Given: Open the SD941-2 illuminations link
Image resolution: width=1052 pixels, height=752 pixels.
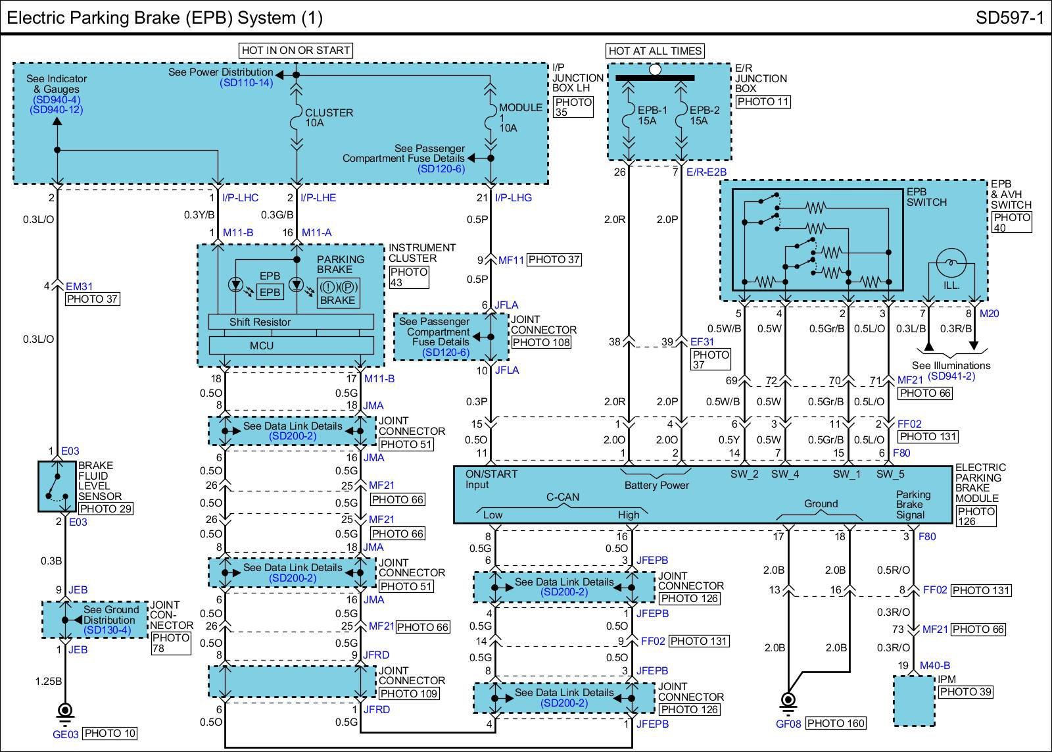Looking at the screenshot, I should coord(951,376).
